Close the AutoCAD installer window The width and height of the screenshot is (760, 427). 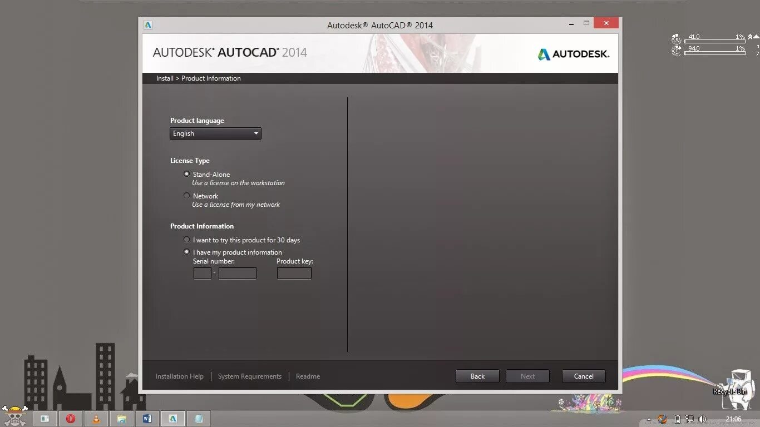[x=606, y=23]
